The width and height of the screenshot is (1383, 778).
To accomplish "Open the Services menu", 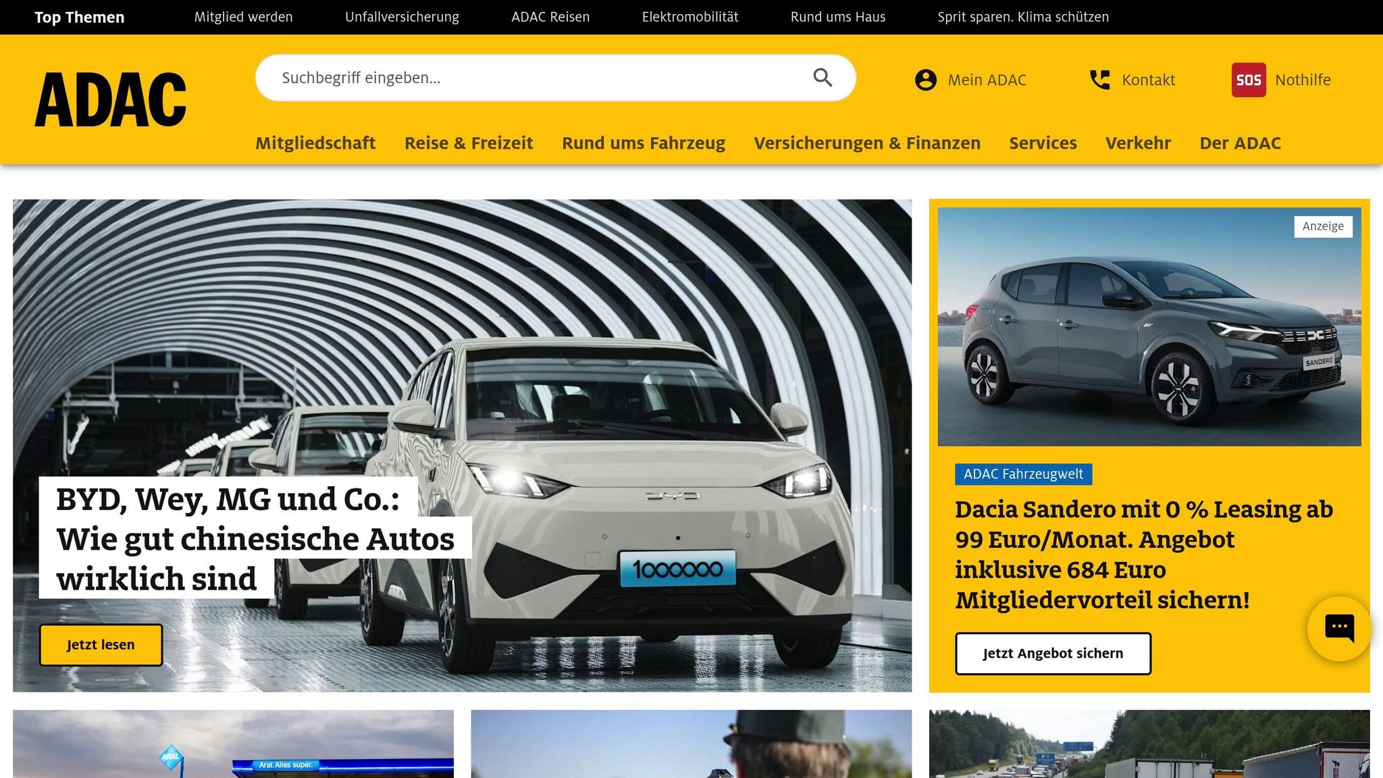I will point(1043,143).
